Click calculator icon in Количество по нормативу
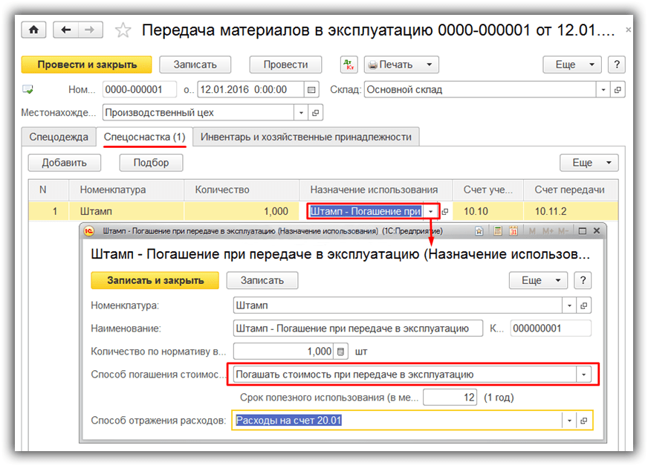648x466 pixels. click(x=341, y=351)
